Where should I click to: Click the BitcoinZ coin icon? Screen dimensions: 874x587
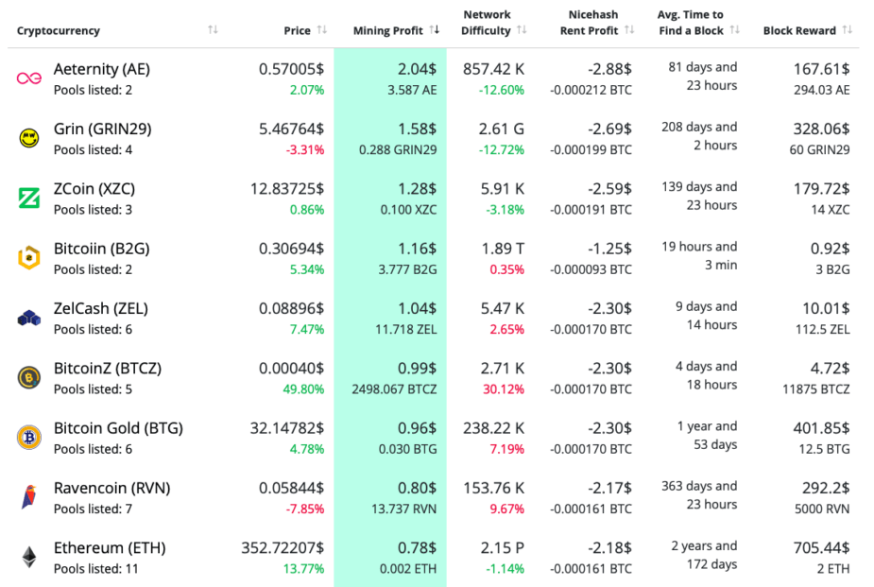tap(29, 377)
